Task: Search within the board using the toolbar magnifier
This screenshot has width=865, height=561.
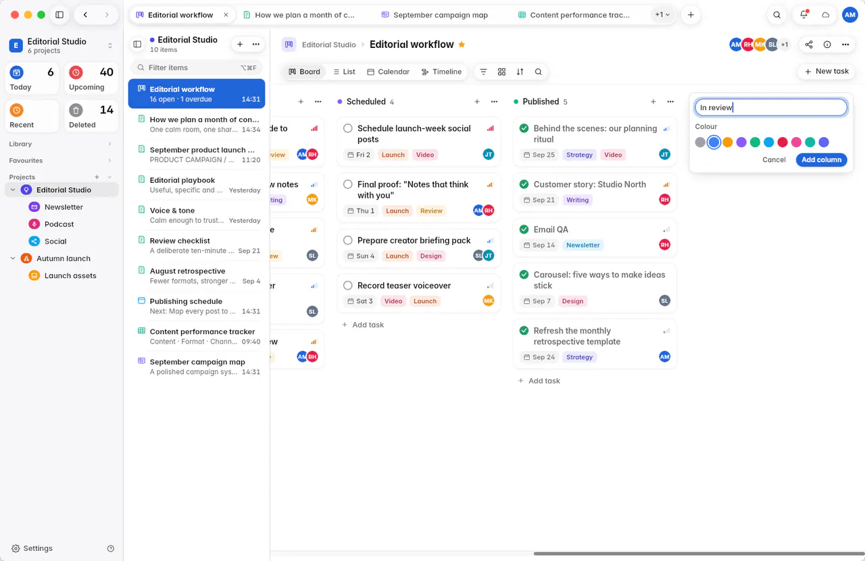Action: coord(538,72)
